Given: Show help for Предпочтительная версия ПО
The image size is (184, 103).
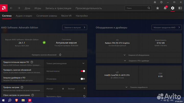Looking at the screenshot, I should (x=32, y=62).
